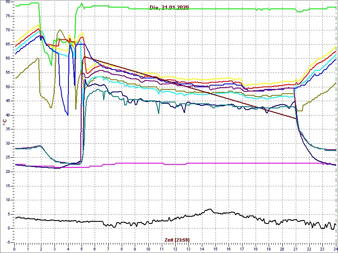Click hour 2 on the time axis
Image resolution: width=338 pixels, height=253 pixels.
click(x=41, y=248)
